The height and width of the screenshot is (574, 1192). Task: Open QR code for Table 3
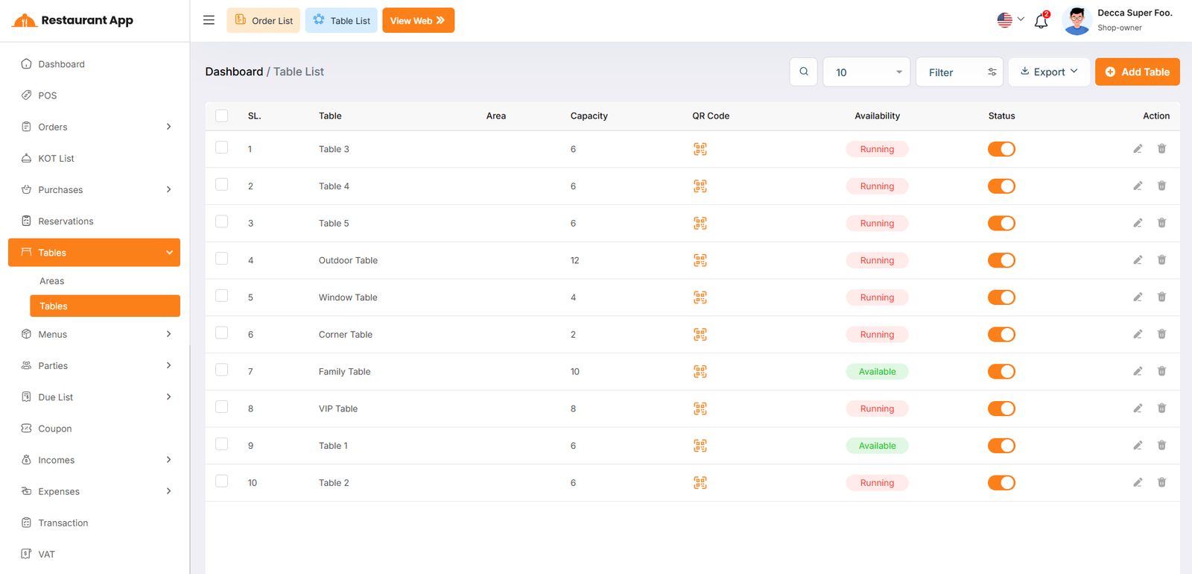pyautogui.click(x=700, y=149)
